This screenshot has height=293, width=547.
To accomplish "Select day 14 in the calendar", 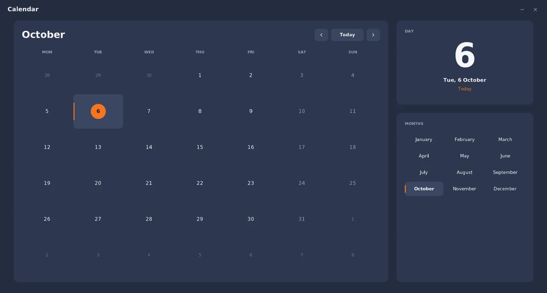I will [x=149, y=147].
